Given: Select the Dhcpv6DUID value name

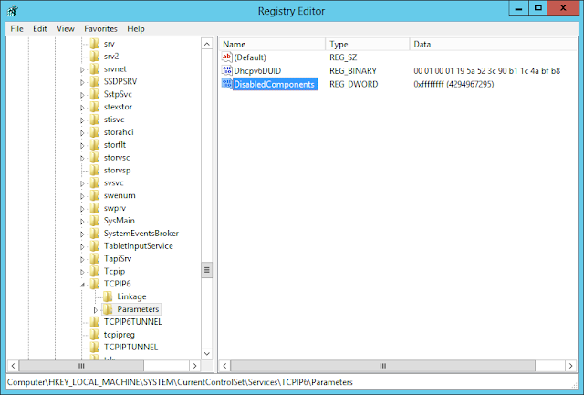Looking at the screenshot, I should click(x=257, y=71).
